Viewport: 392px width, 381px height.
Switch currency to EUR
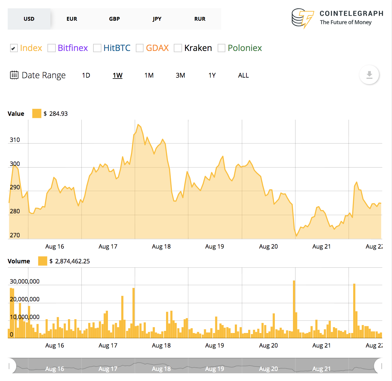[72, 19]
